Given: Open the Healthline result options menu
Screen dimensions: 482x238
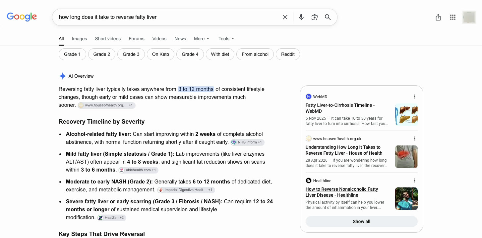Looking at the screenshot, I should coord(414,180).
